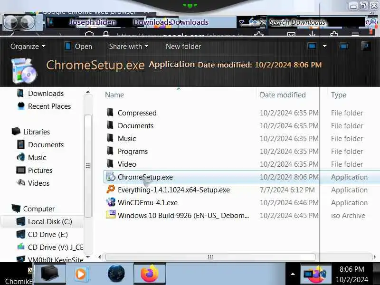380x285 pixels.
Task: Open the Videos library in sidebar
Action: click(38, 183)
